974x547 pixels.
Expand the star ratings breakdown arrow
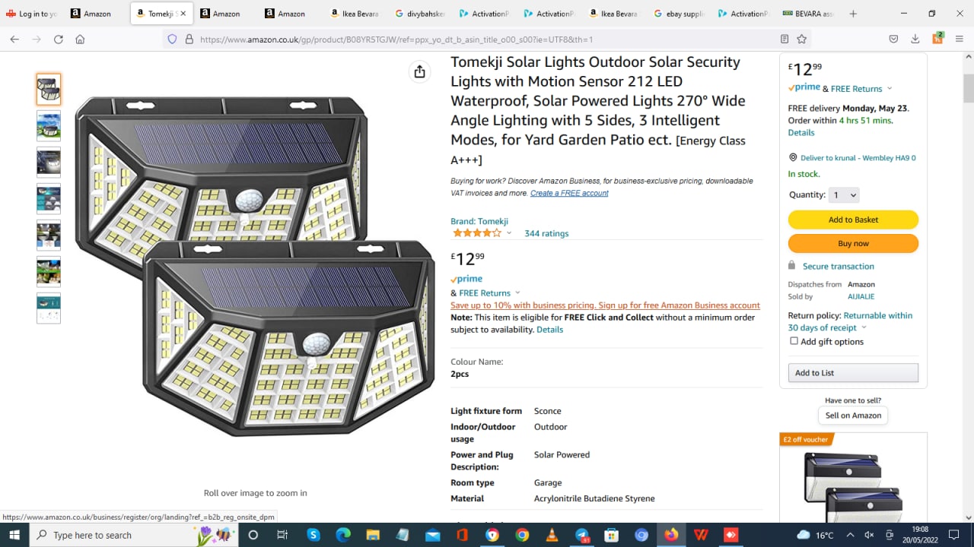point(509,233)
